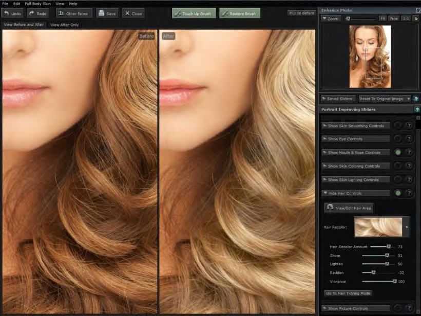Switch to View After Only tab
This screenshot has width=421, height=316.
pyautogui.click(x=64, y=25)
